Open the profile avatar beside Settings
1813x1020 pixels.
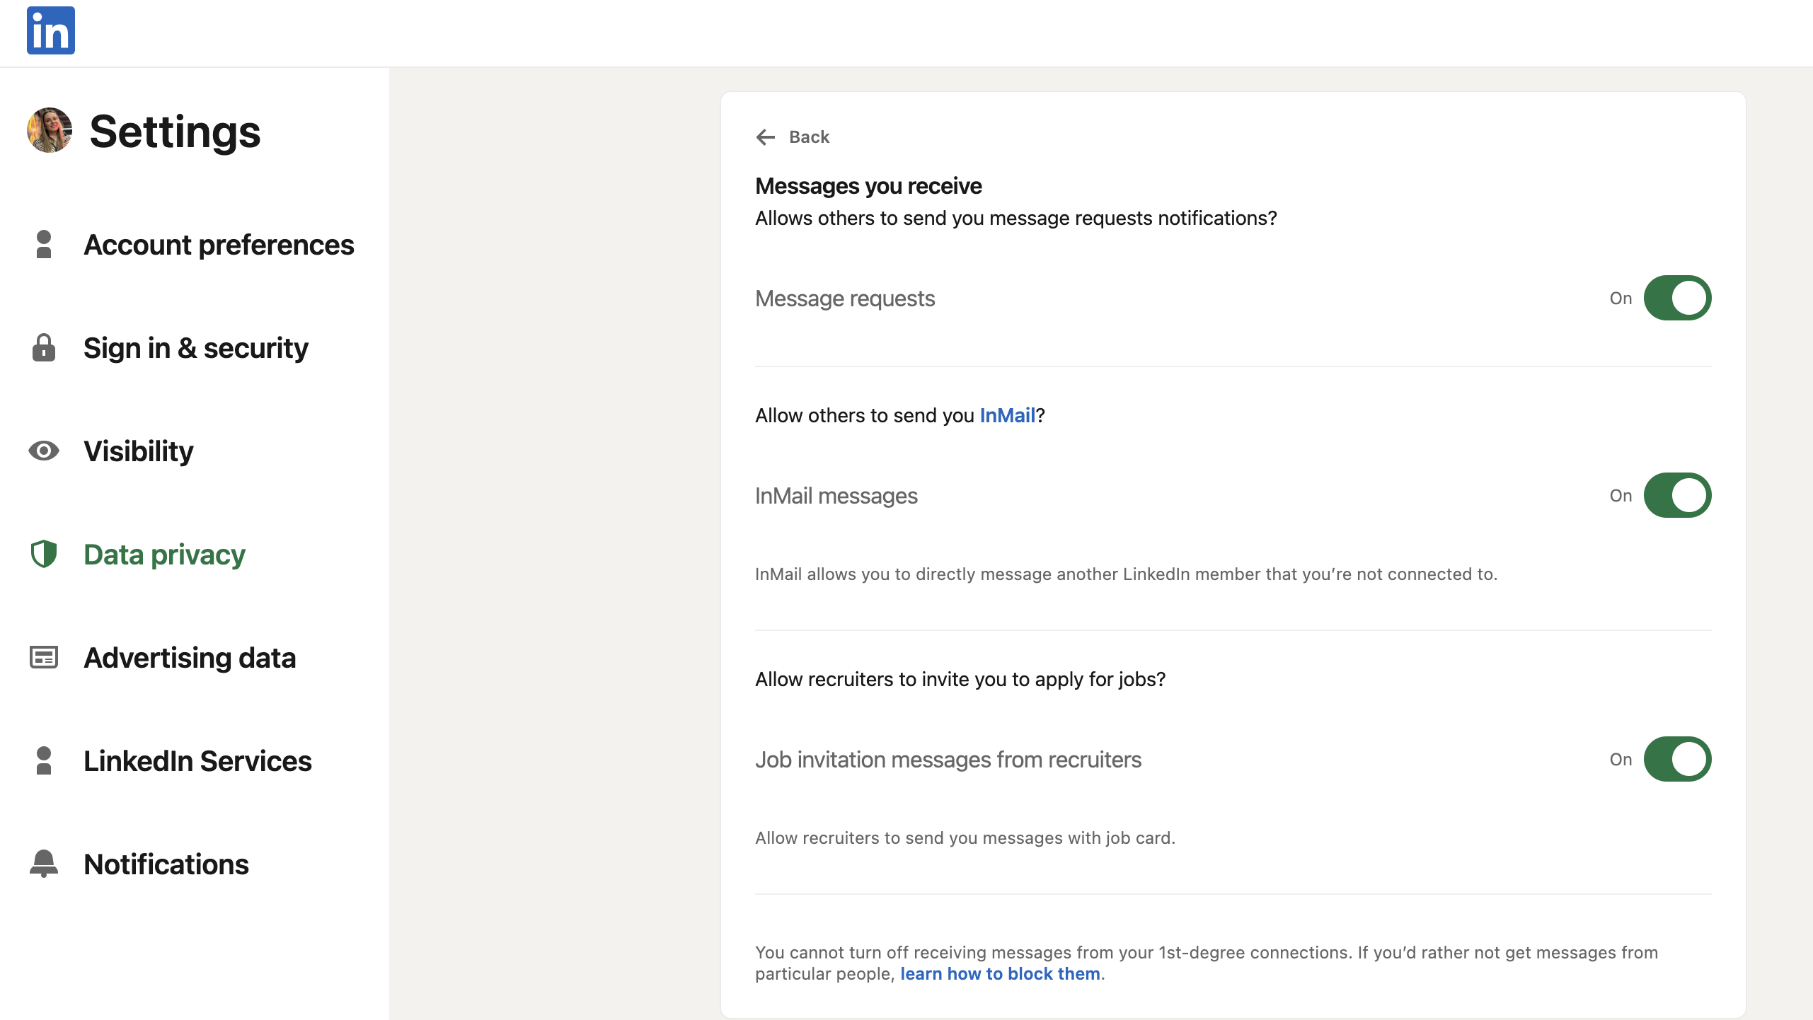click(x=50, y=130)
